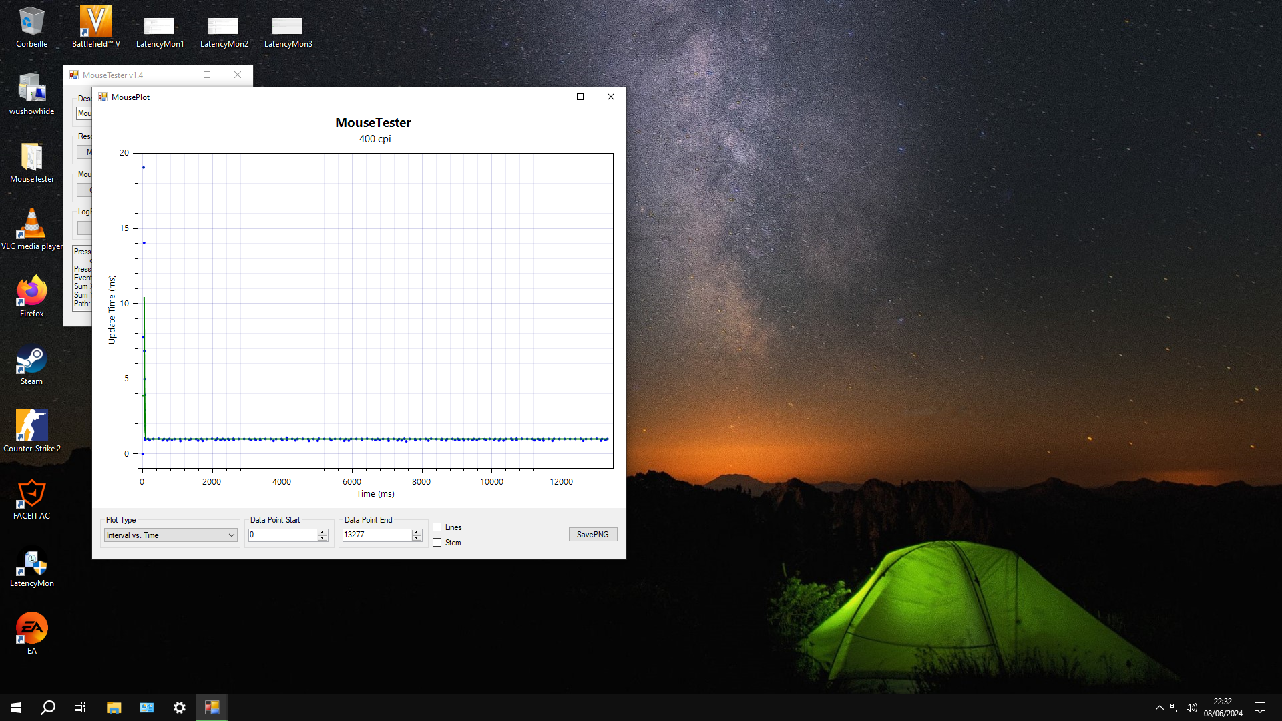The width and height of the screenshot is (1282, 721).
Task: Open the Windows Start menu
Action: (x=16, y=708)
